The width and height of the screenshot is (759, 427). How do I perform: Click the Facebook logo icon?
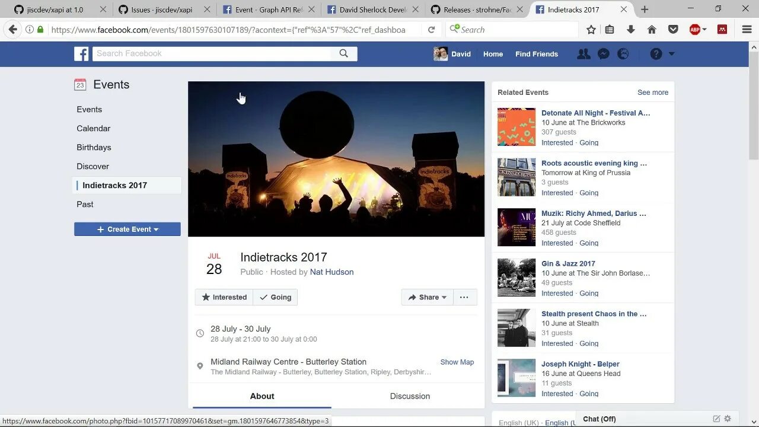(x=81, y=54)
